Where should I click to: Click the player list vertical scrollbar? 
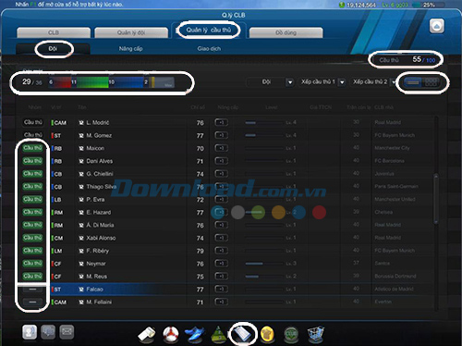(x=436, y=199)
